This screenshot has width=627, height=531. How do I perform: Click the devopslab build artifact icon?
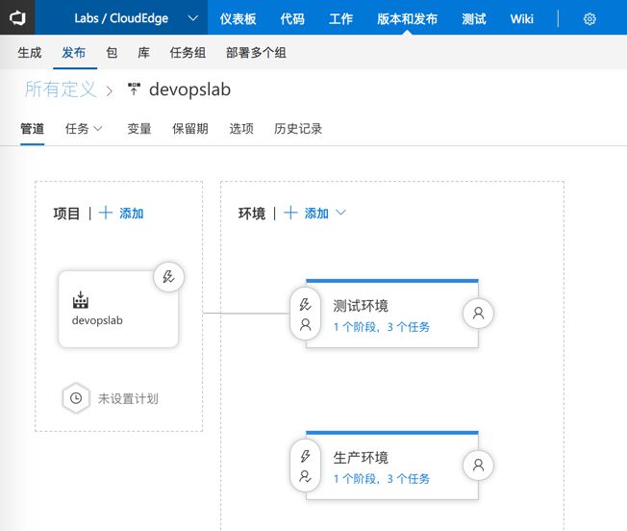81,300
